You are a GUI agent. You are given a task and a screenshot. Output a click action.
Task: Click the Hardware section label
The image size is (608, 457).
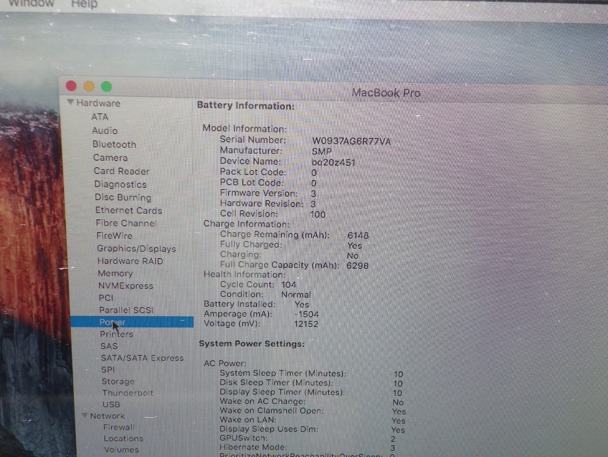tap(98, 103)
